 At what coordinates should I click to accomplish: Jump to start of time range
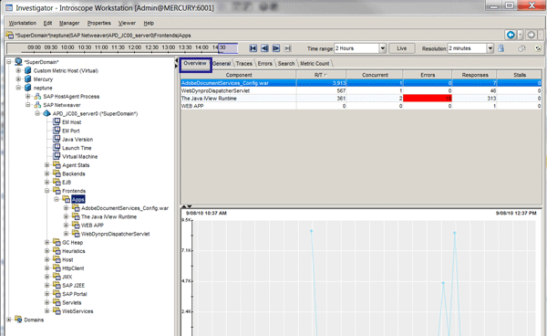[x=253, y=48]
